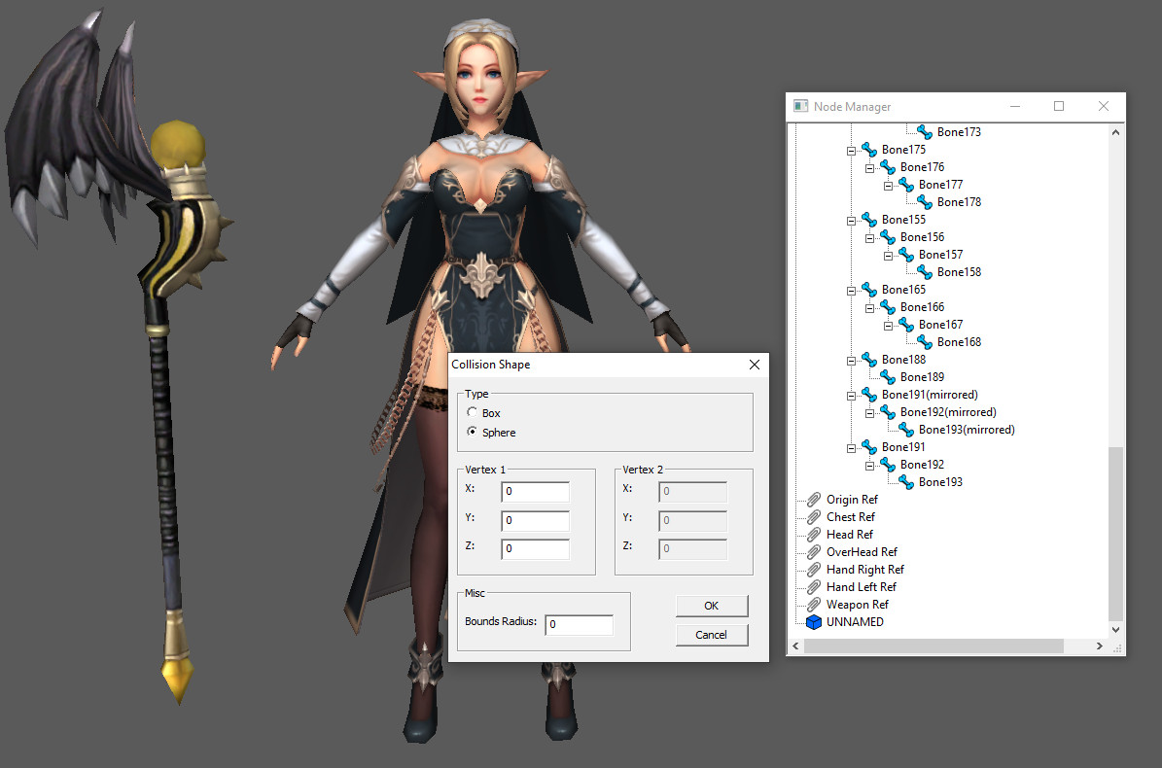Collapse the Bone157 branch
Screen dimensions: 1162x768
pos(888,257)
